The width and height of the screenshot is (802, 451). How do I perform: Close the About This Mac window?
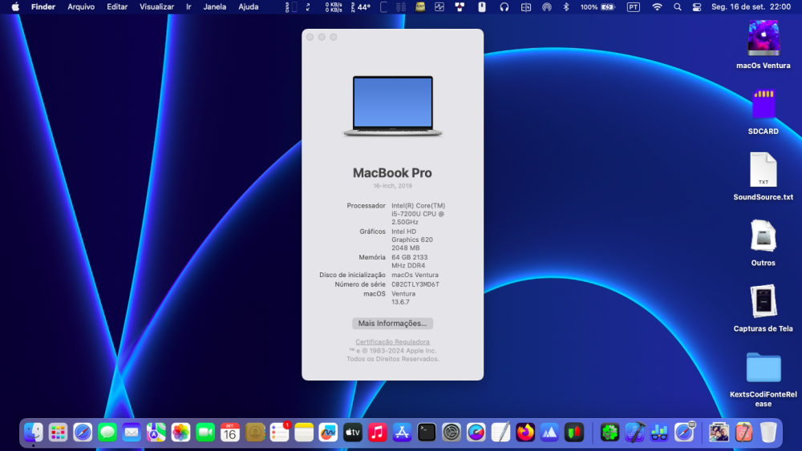310,37
